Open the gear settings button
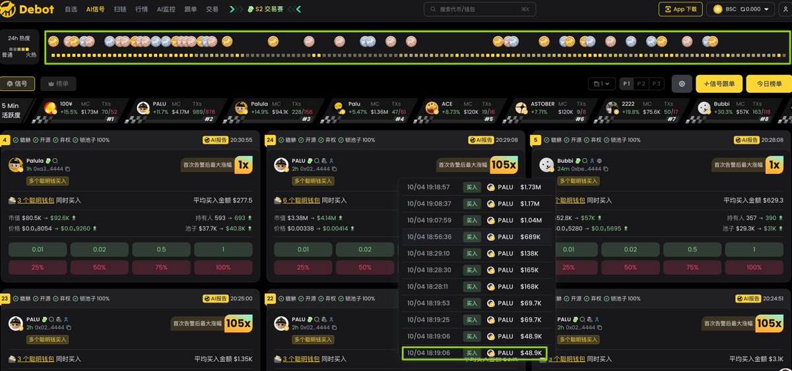 [682, 84]
